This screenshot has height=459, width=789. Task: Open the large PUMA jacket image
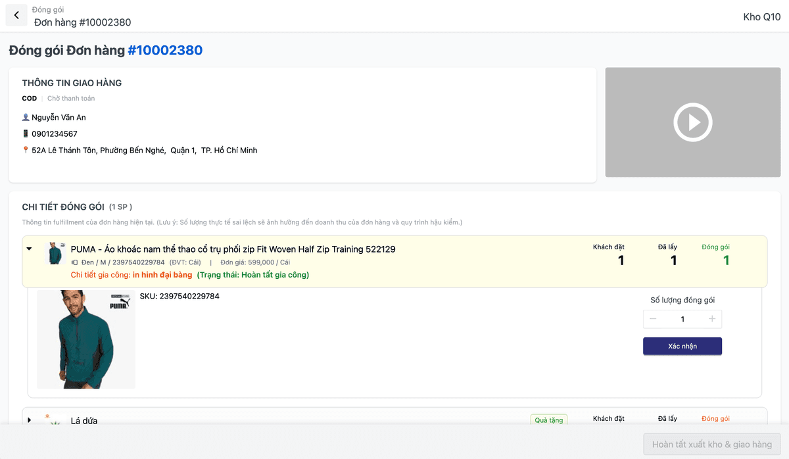click(x=85, y=339)
